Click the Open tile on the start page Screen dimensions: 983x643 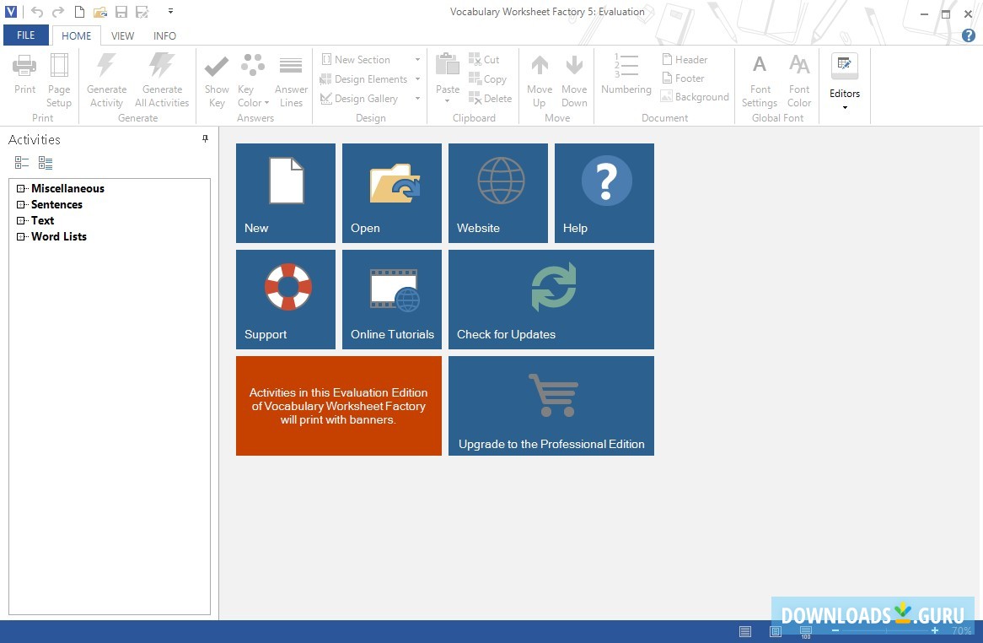coord(392,193)
